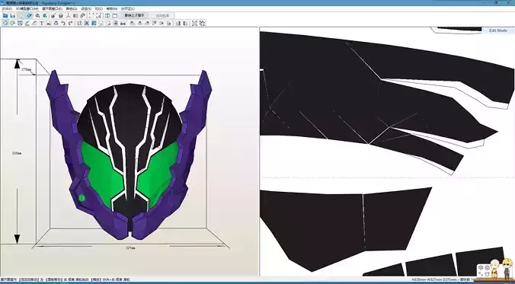Click the blue recycle arrows icon
515x284 pixels.
coord(56,23)
